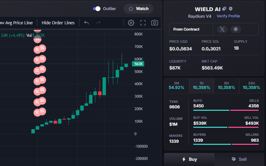This screenshot has width=266, height=166.
Task: Click the tall green candle near 400K
Action: [104, 86]
